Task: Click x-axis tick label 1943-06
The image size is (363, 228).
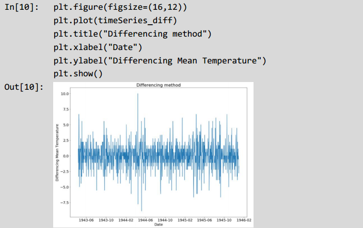Action: point(86,220)
